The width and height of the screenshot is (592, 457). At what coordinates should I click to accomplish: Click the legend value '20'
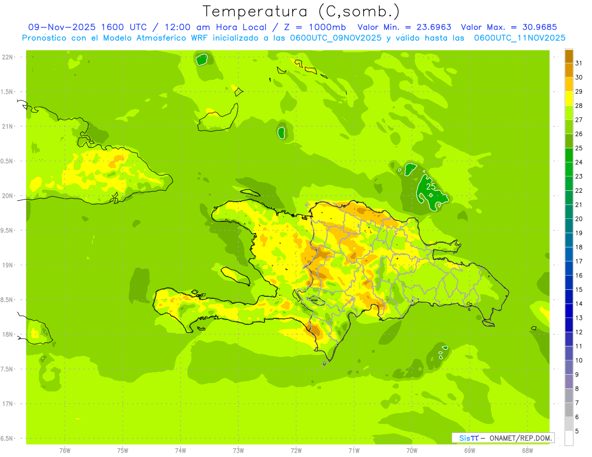coord(579,219)
